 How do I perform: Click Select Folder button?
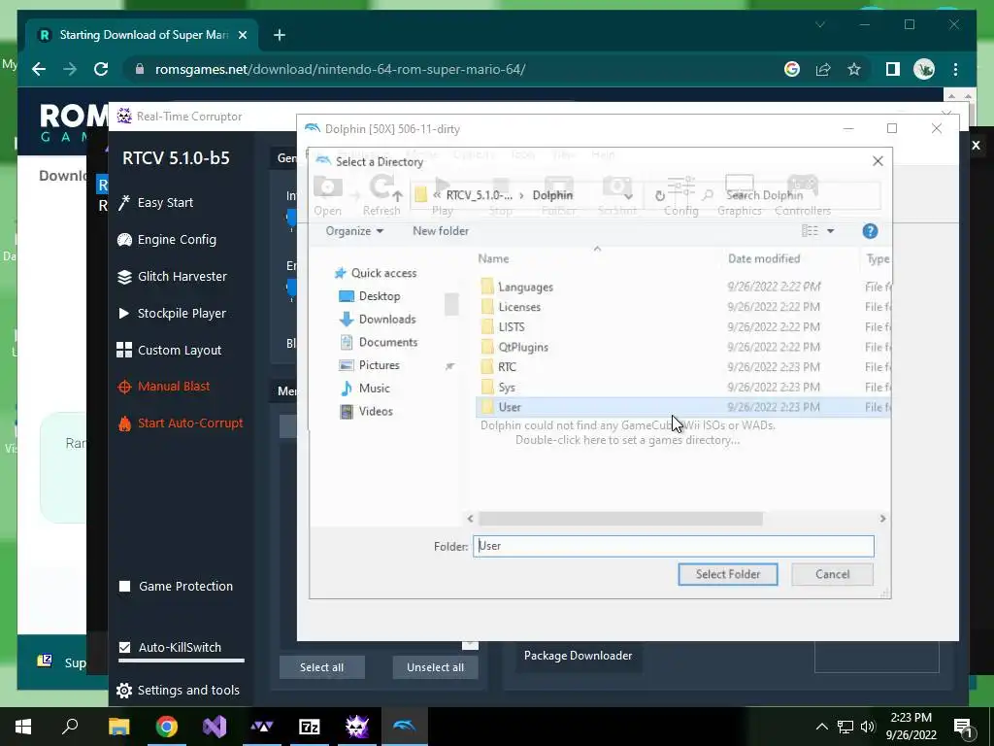[728, 574]
